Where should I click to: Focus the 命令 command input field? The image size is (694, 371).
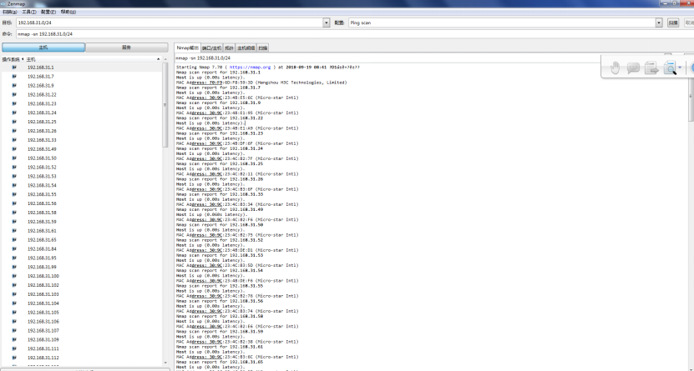coord(355,33)
